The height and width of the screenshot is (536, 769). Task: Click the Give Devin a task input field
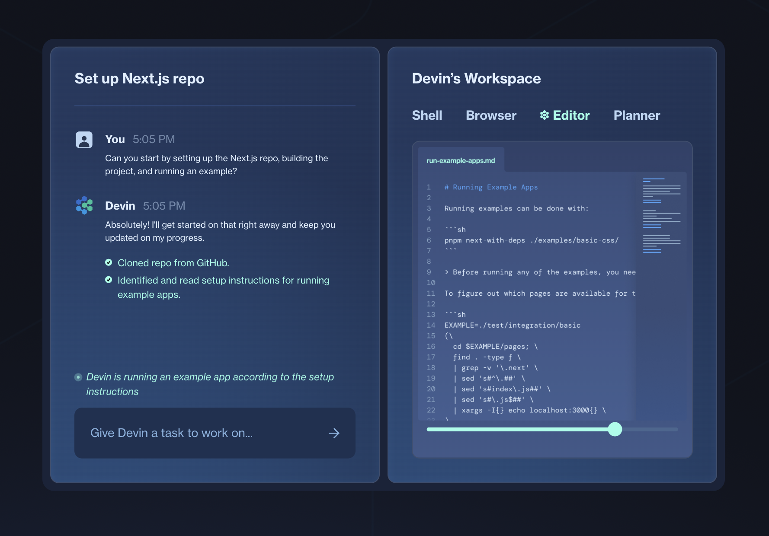click(x=215, y=433)
